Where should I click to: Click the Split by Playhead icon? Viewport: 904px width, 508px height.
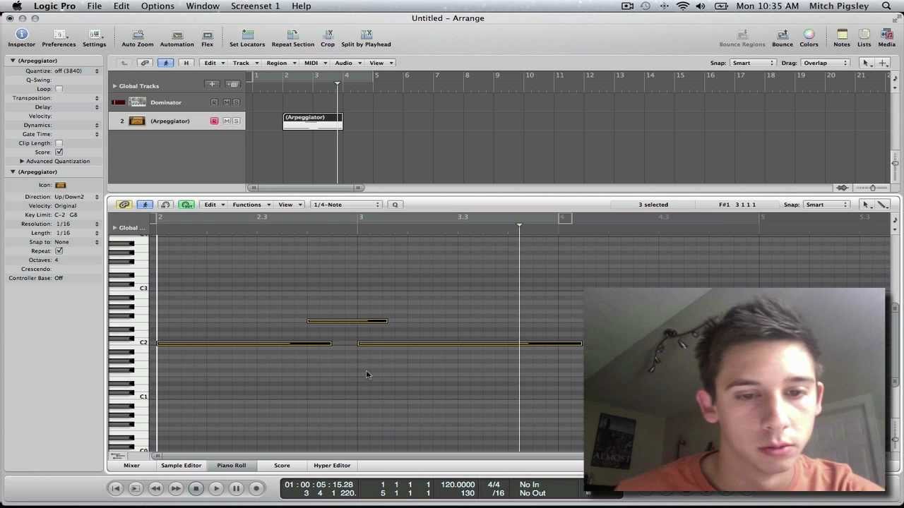click(x=366, y=35)
